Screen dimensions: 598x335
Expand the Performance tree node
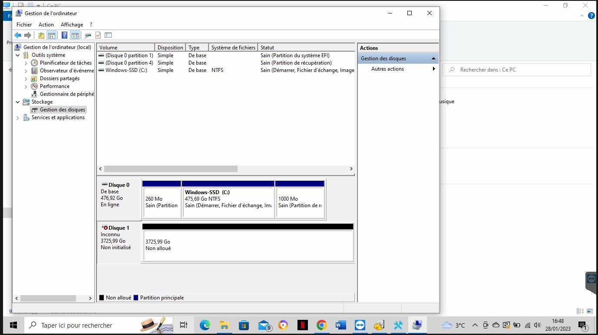(26, 86)
